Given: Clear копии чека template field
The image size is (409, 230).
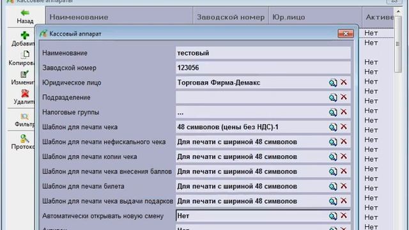Looking at the screenshot, I should click(344, 157).
